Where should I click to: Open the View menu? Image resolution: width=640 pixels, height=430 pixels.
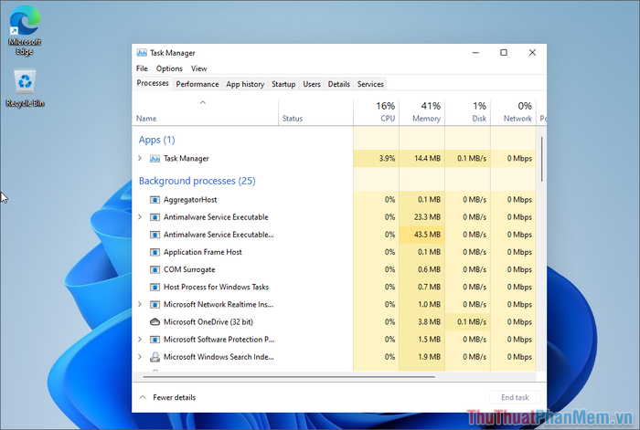pyautogui.click(x=198, y=68)
